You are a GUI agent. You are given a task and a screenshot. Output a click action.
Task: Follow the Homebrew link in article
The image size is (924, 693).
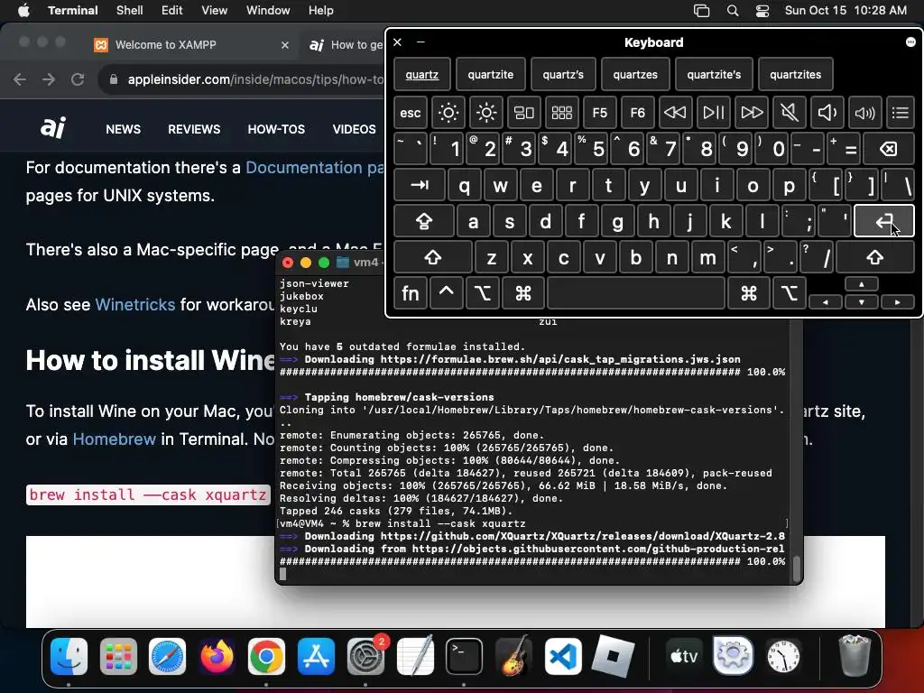(115, 439)
